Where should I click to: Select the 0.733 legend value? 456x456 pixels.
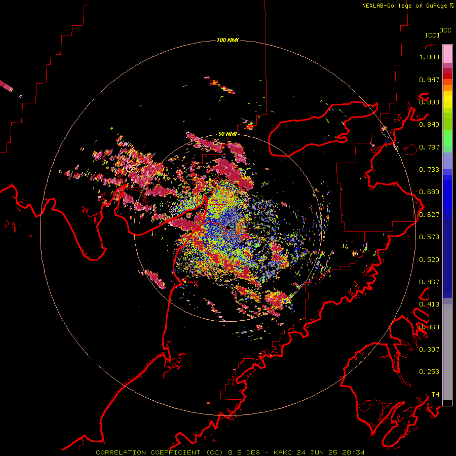[429, 170]
